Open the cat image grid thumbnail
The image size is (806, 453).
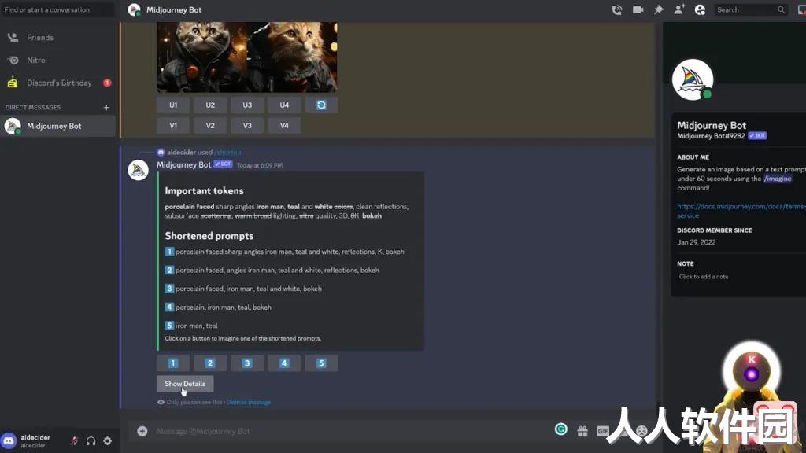246,57
